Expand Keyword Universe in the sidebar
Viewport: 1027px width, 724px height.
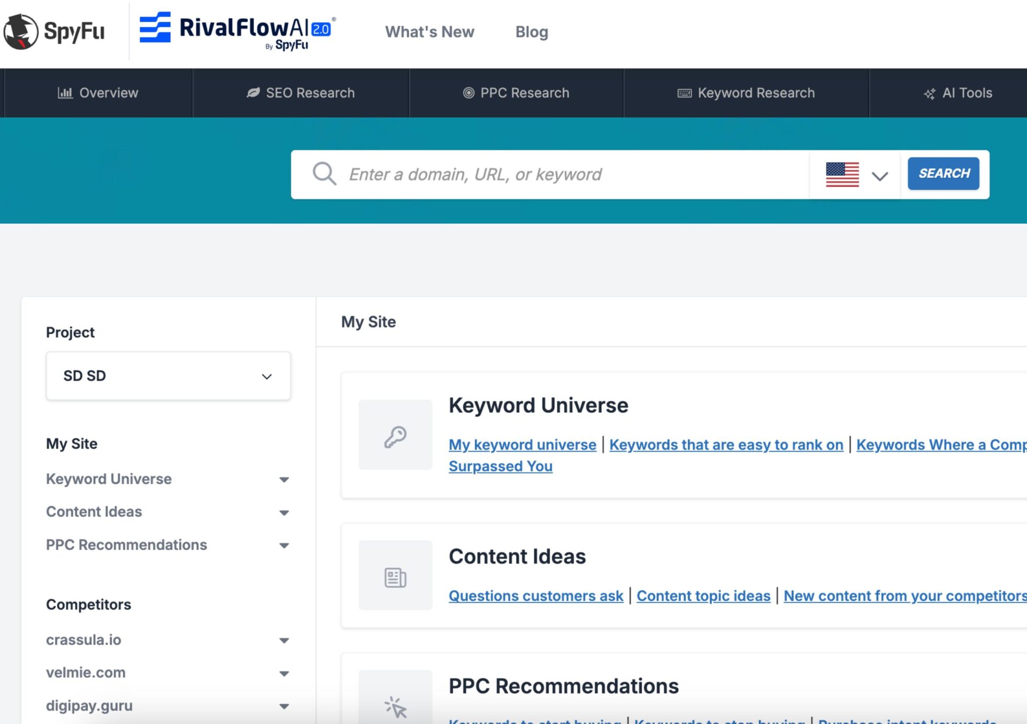(x=284, y=479)
